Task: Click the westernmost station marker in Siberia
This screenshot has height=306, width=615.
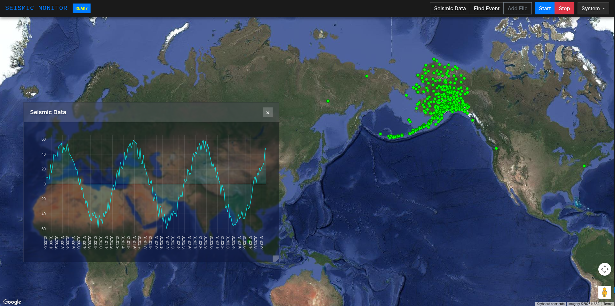Action: (328, 101)
